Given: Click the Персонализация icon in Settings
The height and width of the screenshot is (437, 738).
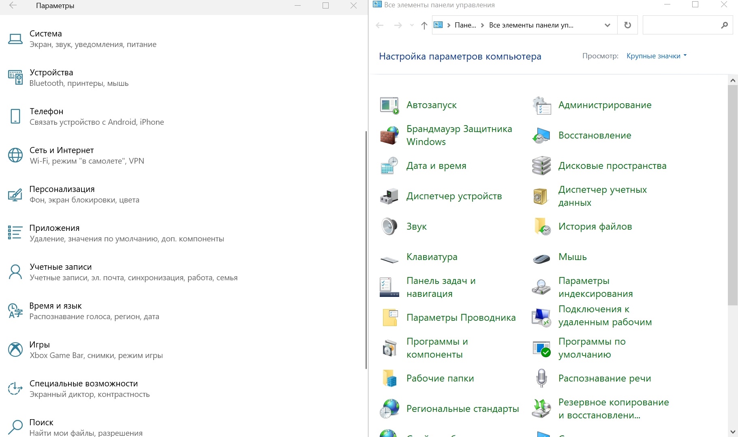Looking at the screenshot, I should (x=15, y=194).
